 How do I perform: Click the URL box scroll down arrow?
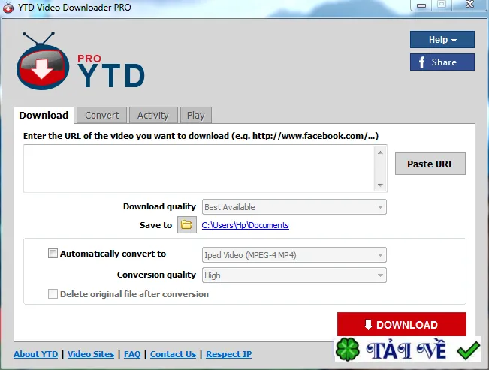[x=380, y=185]
